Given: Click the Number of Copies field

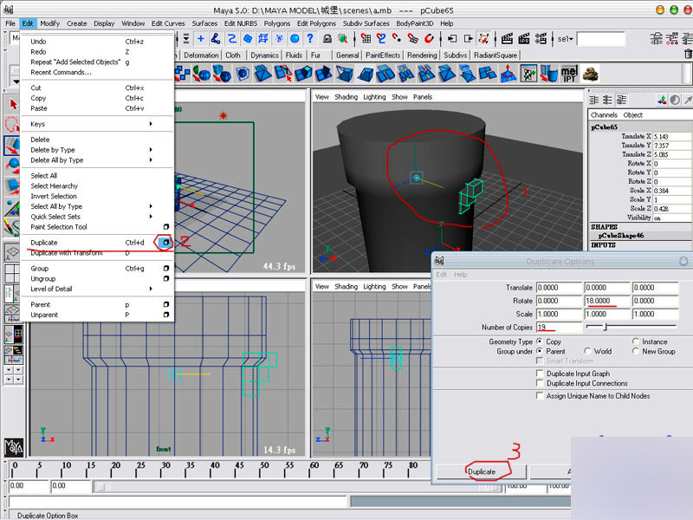Looking at the screenshot, I should click(x=559, y=328).
